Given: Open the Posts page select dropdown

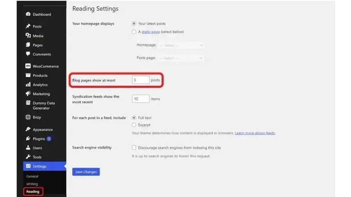Looking at the screenshot, I should coord(181,58).
